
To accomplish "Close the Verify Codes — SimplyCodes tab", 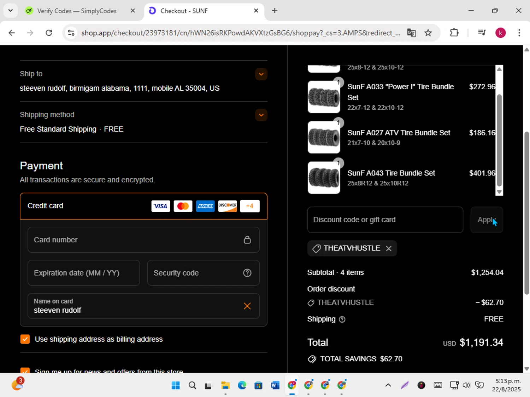I will click(132, 11).
